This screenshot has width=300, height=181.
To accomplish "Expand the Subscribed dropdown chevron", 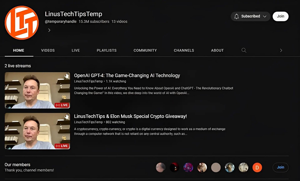I will tap(265, 16).
